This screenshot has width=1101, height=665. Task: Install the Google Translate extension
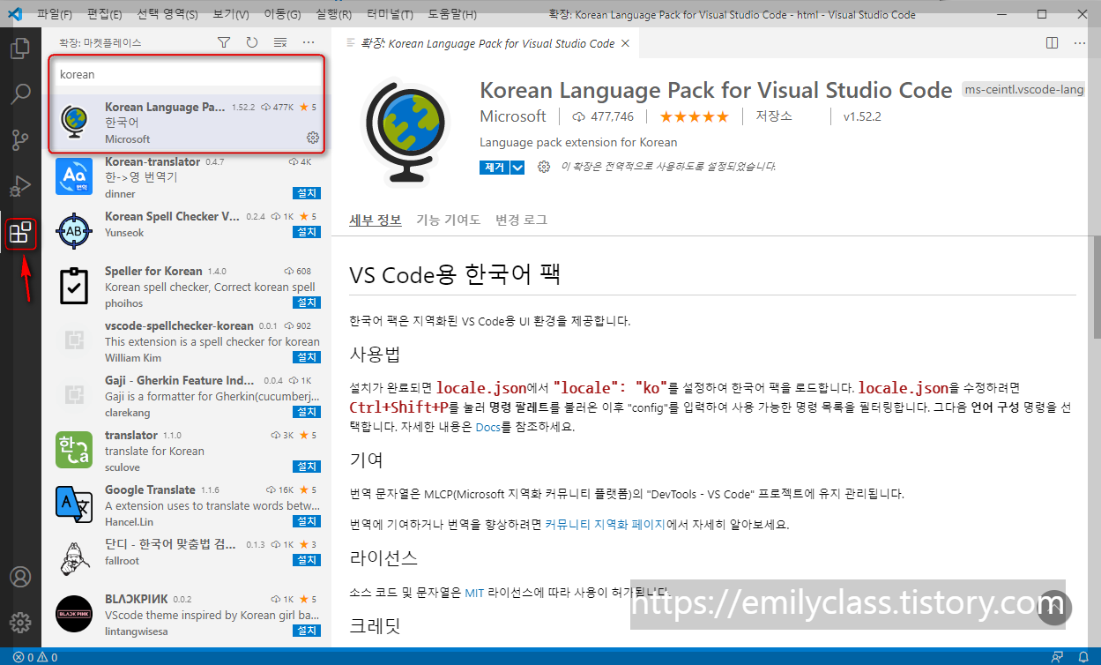(307, 521)
